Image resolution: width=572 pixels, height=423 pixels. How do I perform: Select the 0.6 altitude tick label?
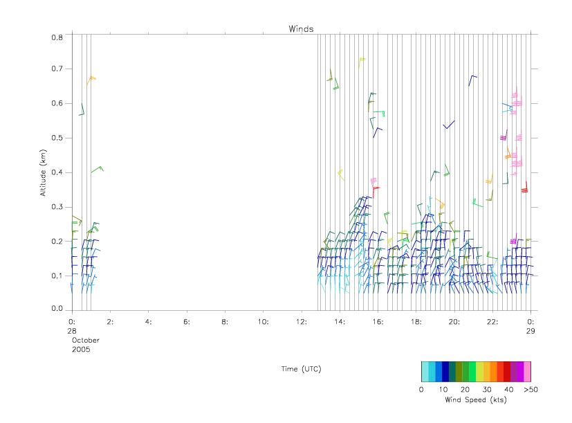pyautogui.click(x=57, y=103)
